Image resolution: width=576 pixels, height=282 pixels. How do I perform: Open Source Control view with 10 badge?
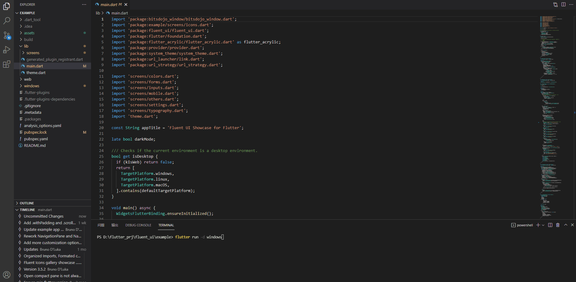[x=7, y=35]
